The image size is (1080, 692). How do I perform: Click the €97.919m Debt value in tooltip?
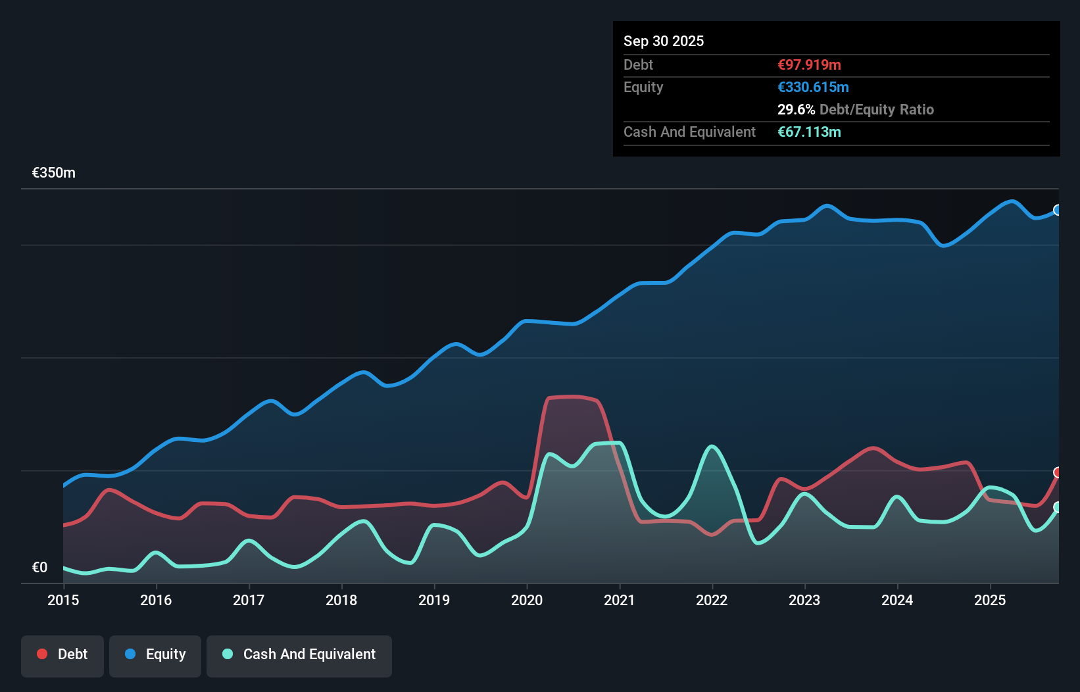tap(809, 64)
